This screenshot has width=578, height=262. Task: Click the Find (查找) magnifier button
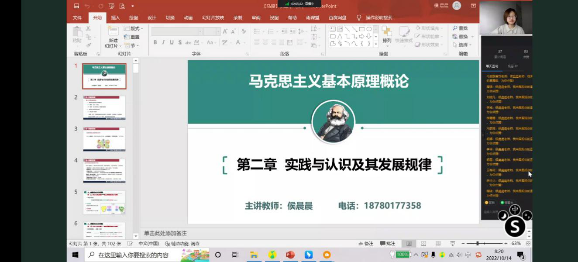(460, 28)
